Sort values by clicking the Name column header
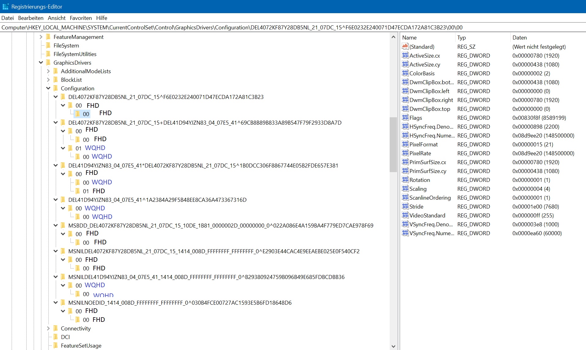This screenshot has height=350, width=586. point(410,37)
